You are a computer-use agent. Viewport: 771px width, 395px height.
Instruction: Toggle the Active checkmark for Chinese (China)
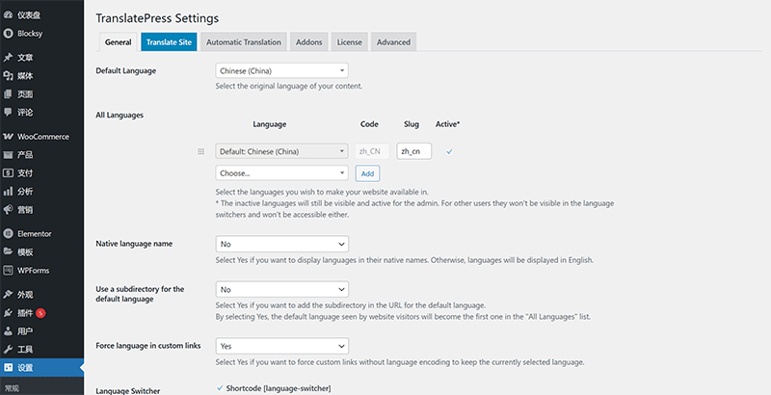pyautogui.click(x=449, y=152)
